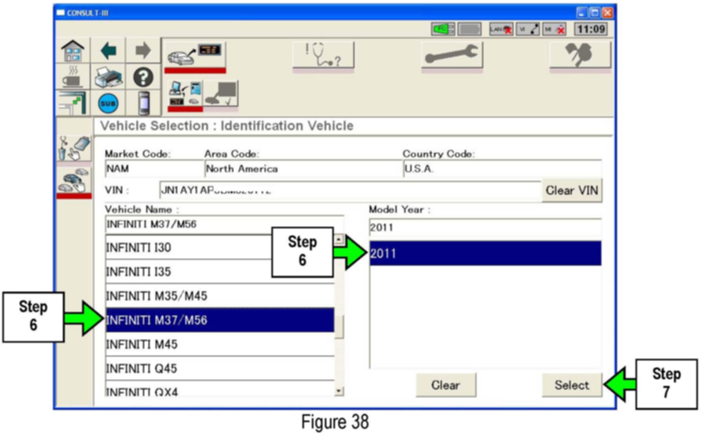Viewport: 705px width, 439px height.
Task: Click the sidebar manual selection icon
Action: point(74,149)
